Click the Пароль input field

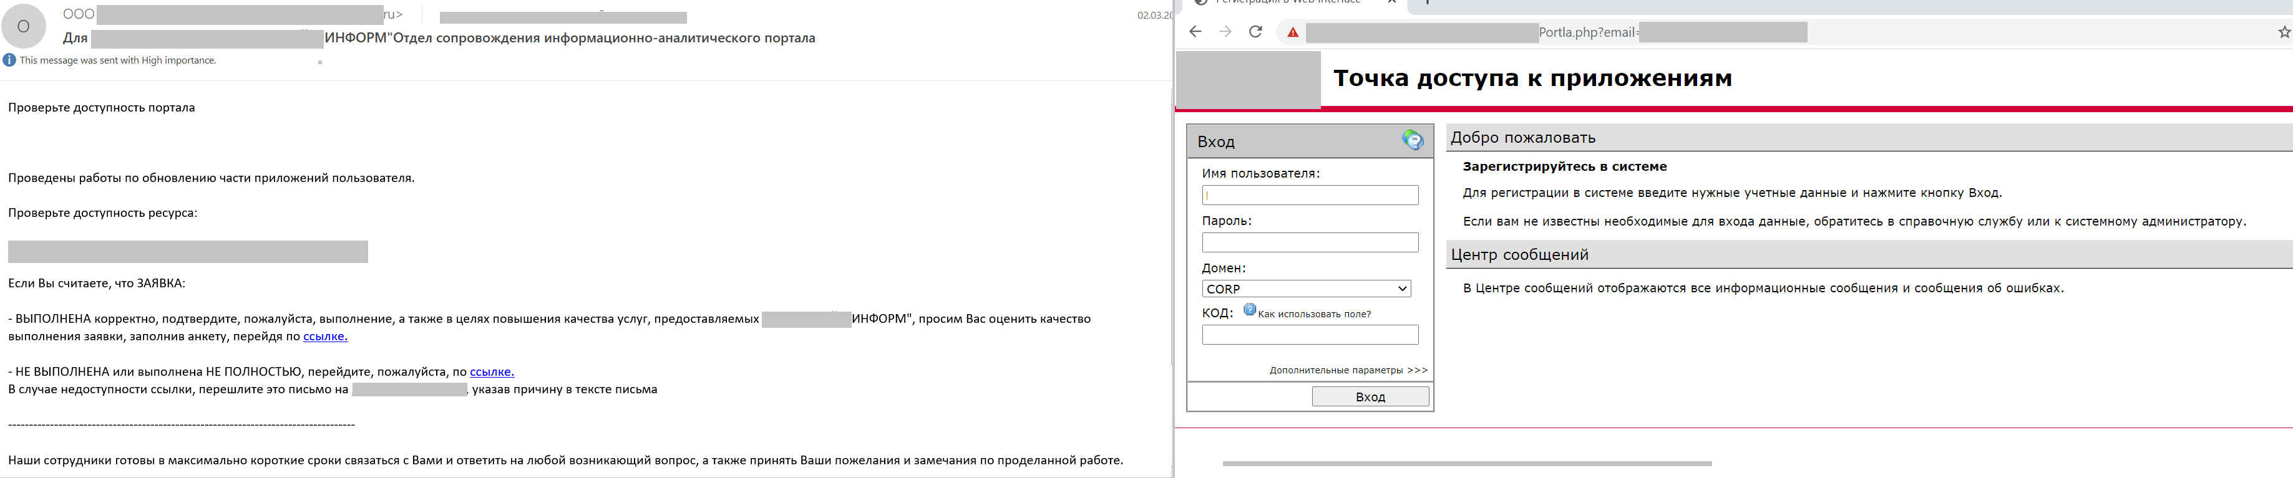1310,242
